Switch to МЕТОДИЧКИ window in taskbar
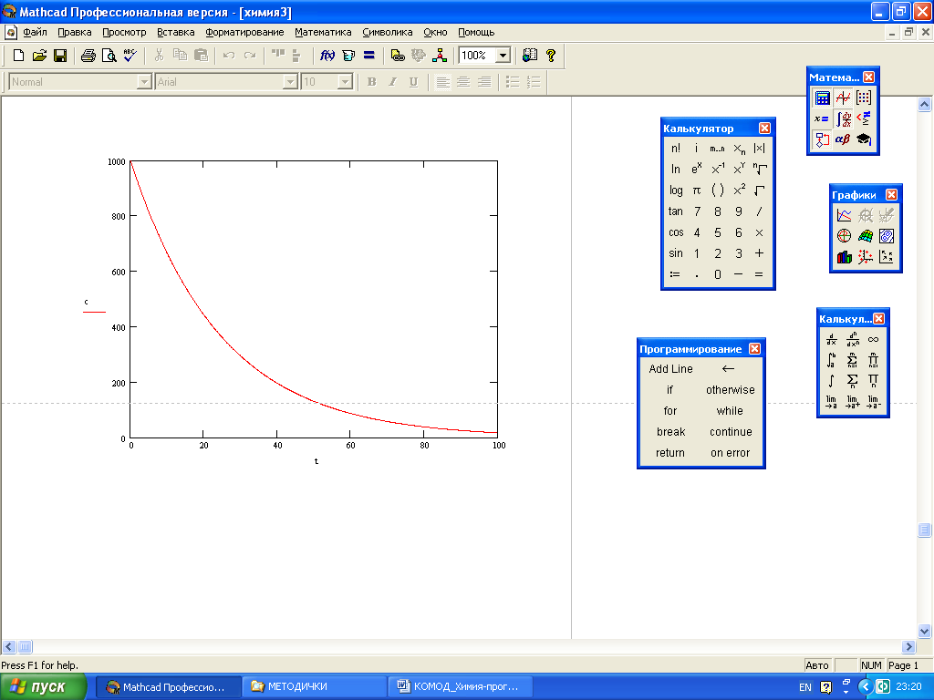This screenshot has height=700, width=934. [x=314, y=686]
